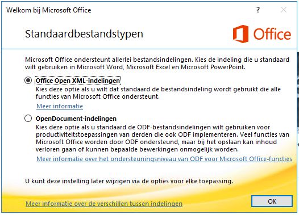Open the Meer informatie link under Office Open XML
299x215 pixels.
[60, 106]
